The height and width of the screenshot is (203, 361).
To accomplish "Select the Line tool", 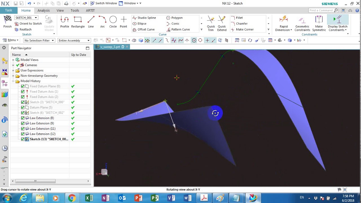I will click(x=91, y=22).
